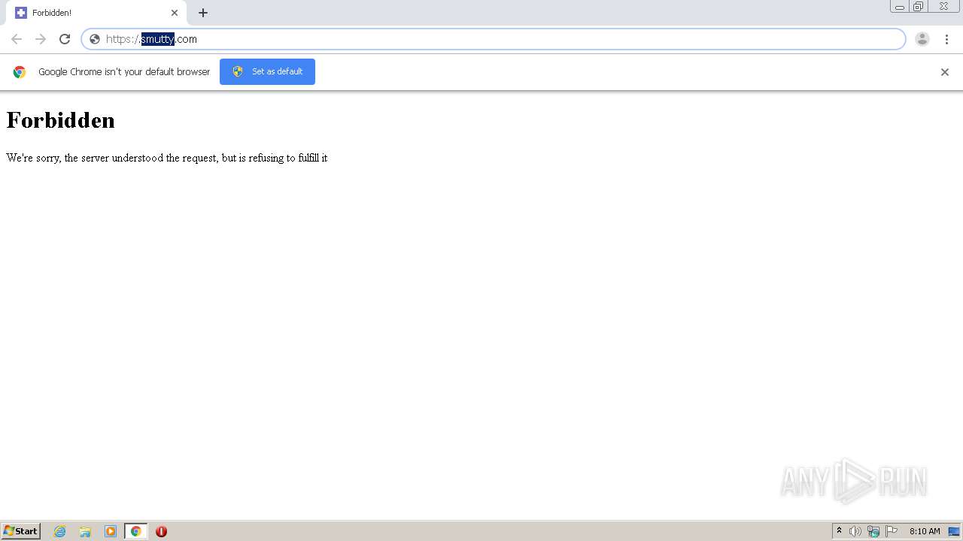The height and width of the screenshot is (541, 963).
Task: Click 'Google Chrome isn't your default browser' text
Action: (124, 72)
